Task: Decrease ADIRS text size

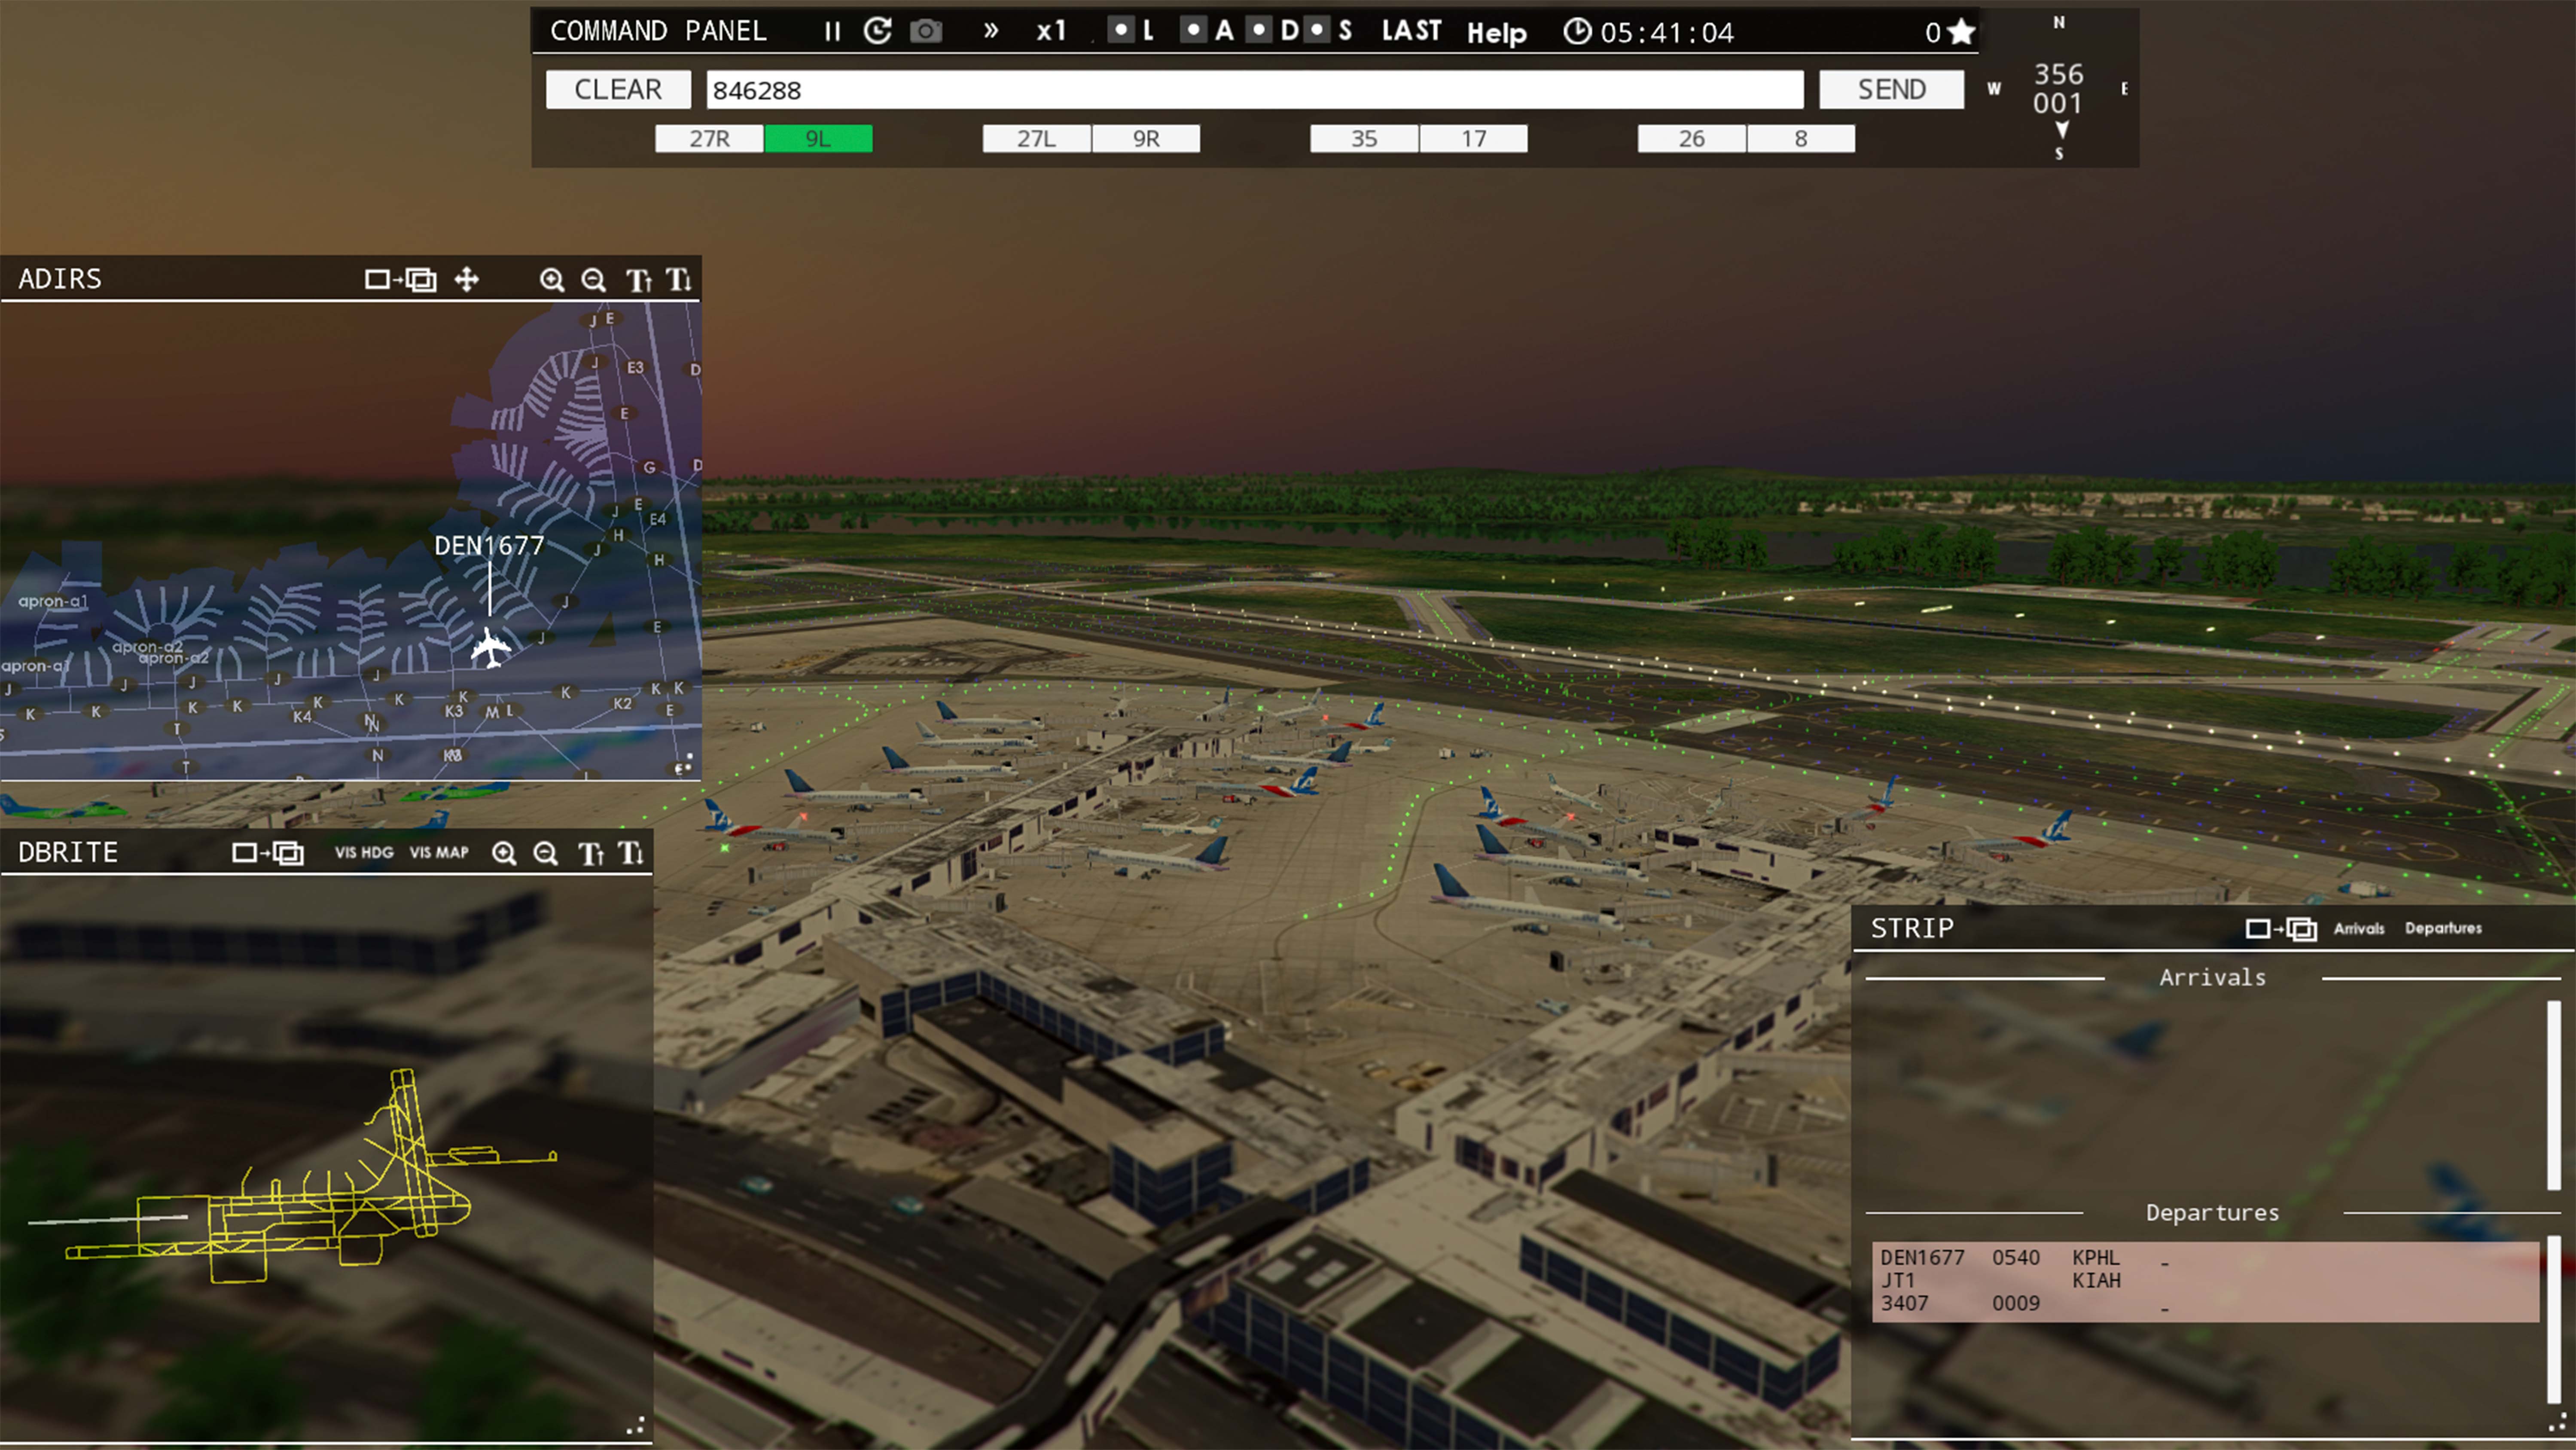Action: point(679,280)
